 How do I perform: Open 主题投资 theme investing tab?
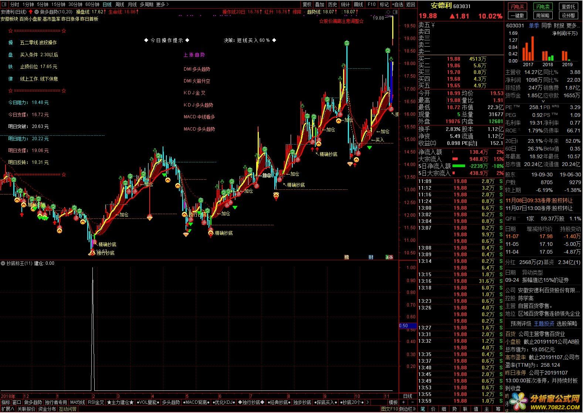(544, 324)
